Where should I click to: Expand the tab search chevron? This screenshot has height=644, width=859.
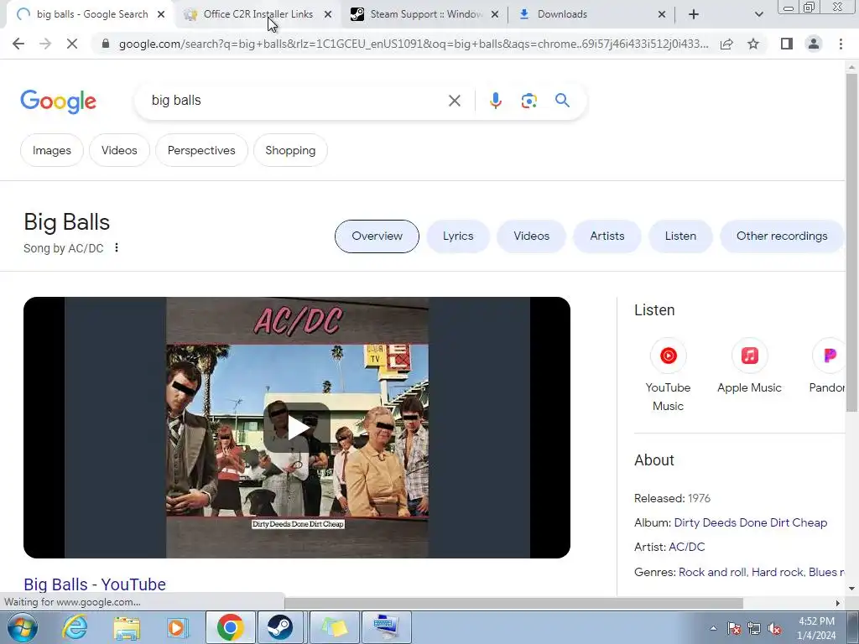click(x=758, y=15)
